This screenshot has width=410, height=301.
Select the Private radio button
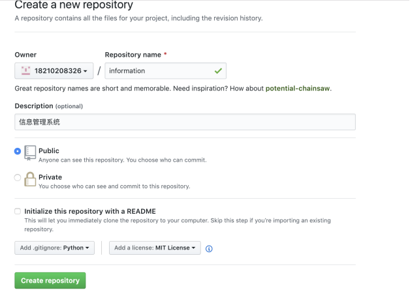pos(18,178)
